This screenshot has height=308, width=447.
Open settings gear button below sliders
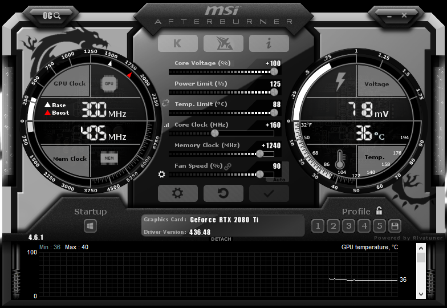click(178, 193)
